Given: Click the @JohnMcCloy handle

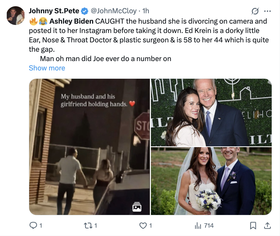Looking at the screenshot, I should [x=113, y=11].
